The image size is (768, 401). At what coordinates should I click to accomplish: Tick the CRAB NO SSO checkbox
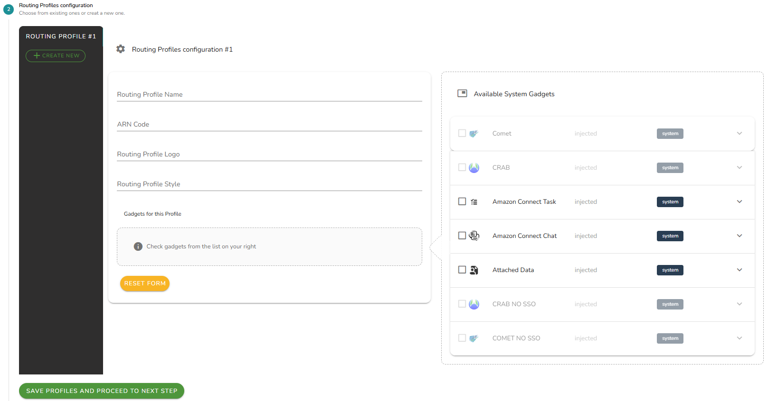[x=462, y=304]
